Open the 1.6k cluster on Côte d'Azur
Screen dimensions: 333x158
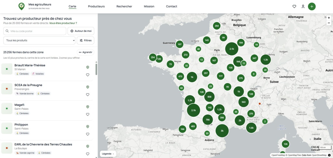click(251, 128)
